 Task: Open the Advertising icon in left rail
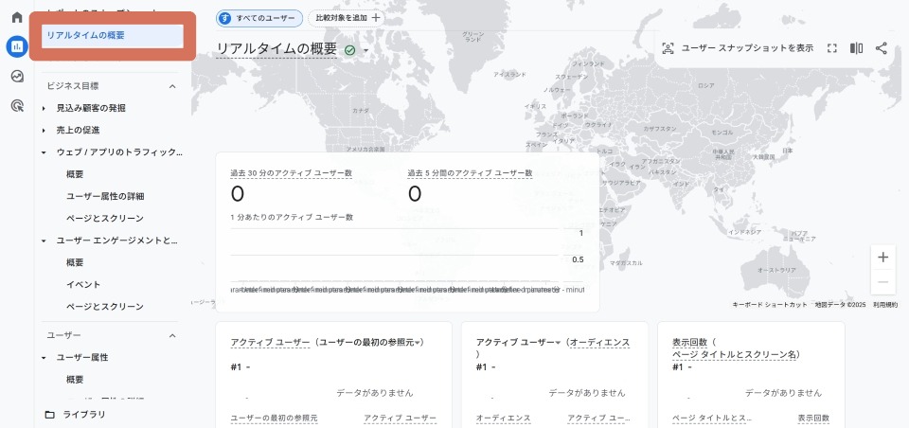tap(17, 106)
